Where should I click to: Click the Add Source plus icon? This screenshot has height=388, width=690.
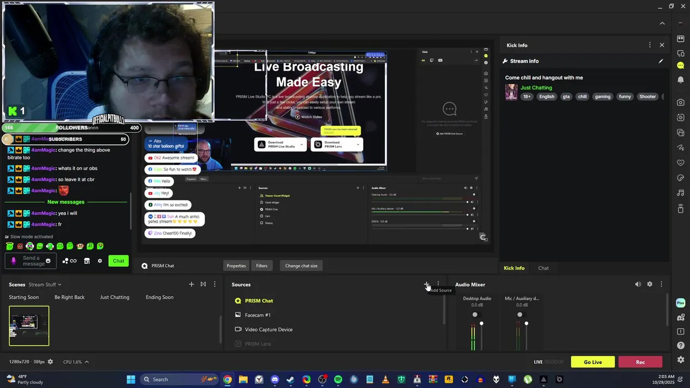point(426,284)
